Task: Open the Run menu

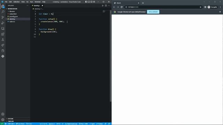Action: pyautogui.click(x=31, y=2)
